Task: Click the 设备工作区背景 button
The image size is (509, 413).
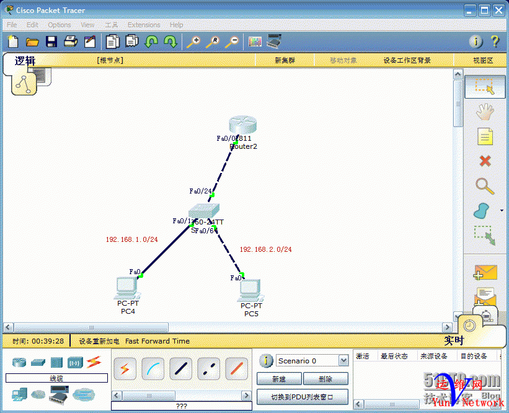Action: pos(407,60)
